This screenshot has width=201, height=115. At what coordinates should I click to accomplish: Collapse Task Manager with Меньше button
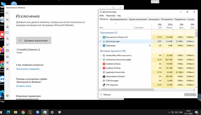[x=105, y=95]
